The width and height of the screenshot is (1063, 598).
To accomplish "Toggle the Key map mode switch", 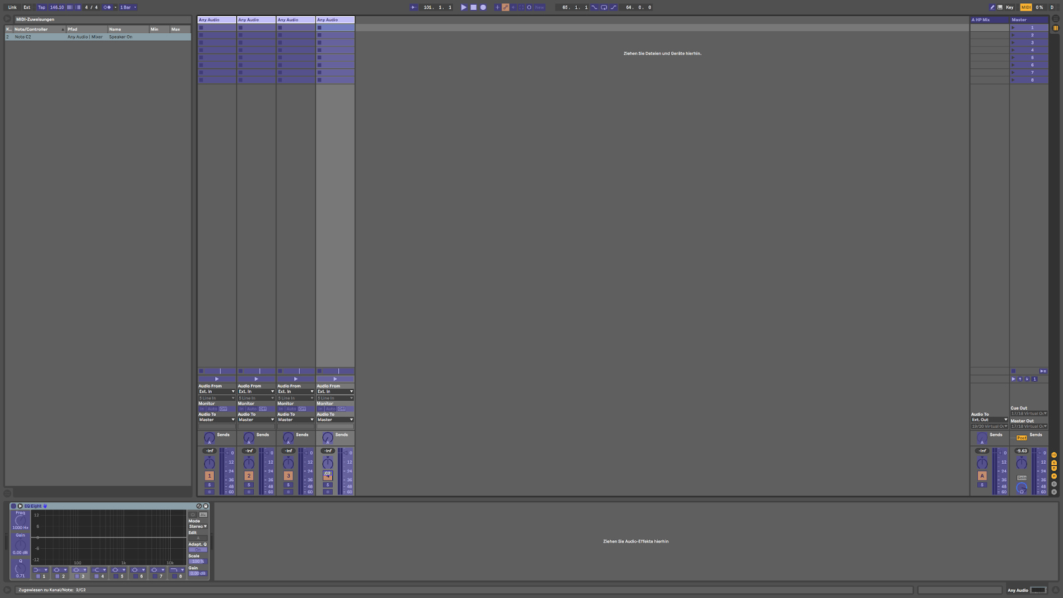I will [1009, 7].
